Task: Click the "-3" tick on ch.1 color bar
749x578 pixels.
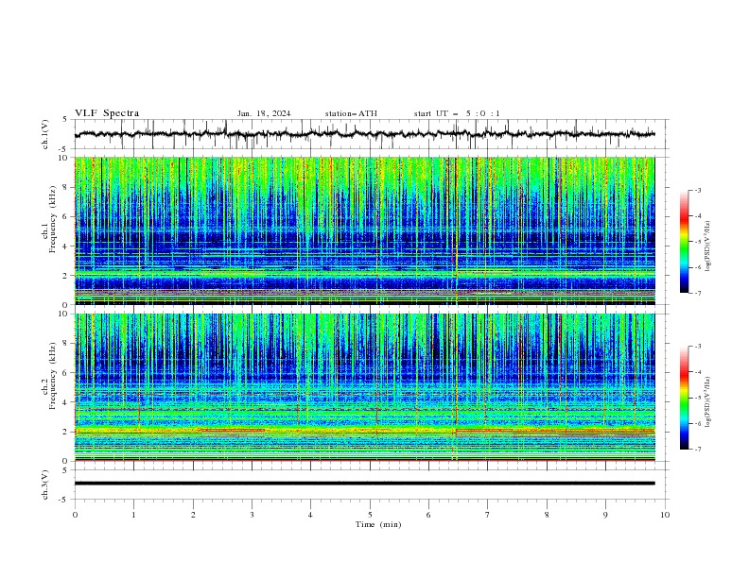Action: click(697, 191)
